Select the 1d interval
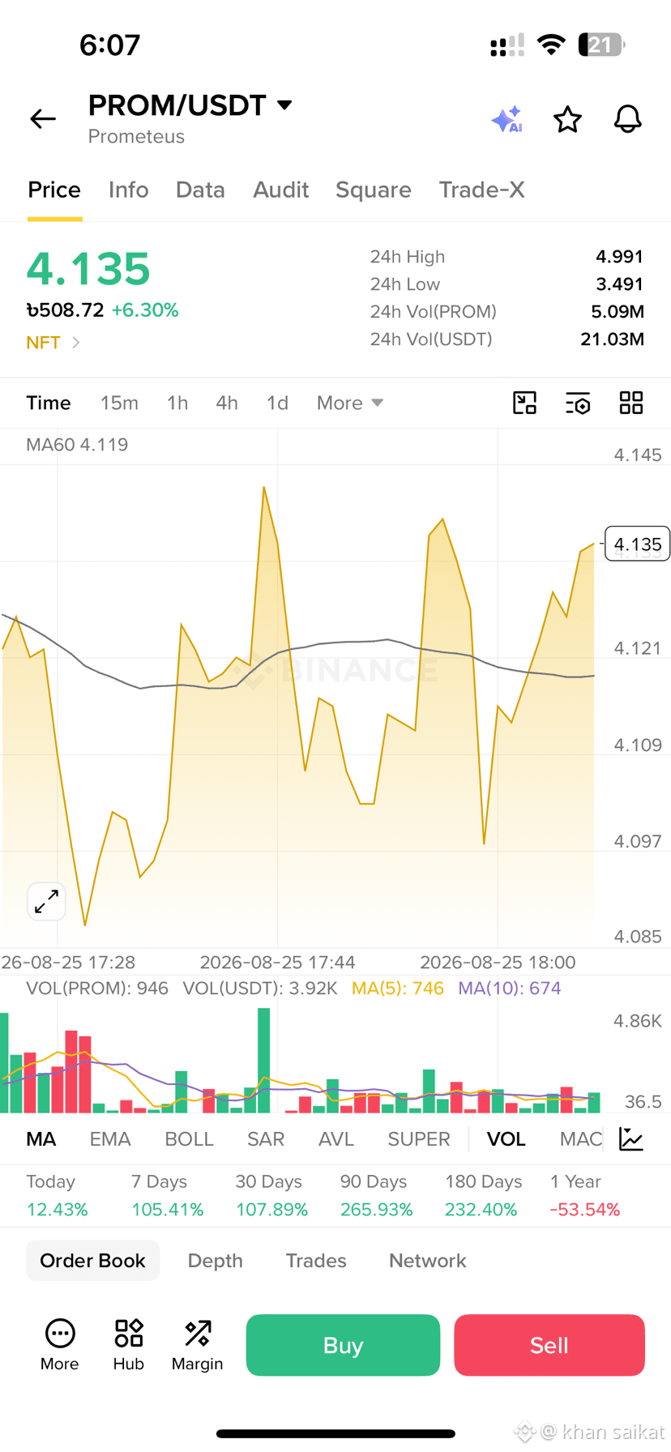671x1452 pixels. (x=277, y=403)
